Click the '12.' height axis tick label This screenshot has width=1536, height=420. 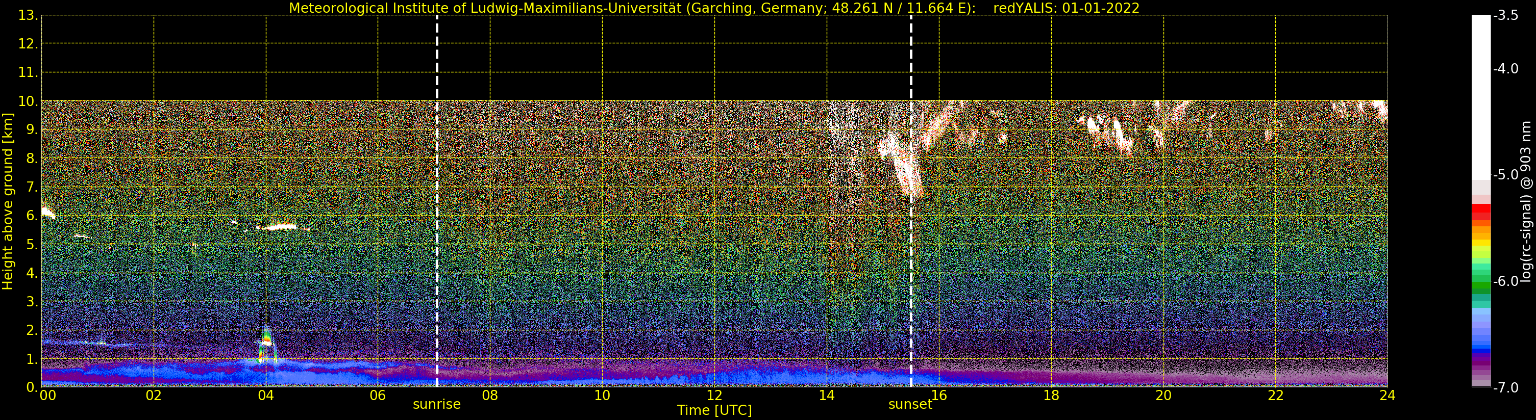click(x=28, y=44)
